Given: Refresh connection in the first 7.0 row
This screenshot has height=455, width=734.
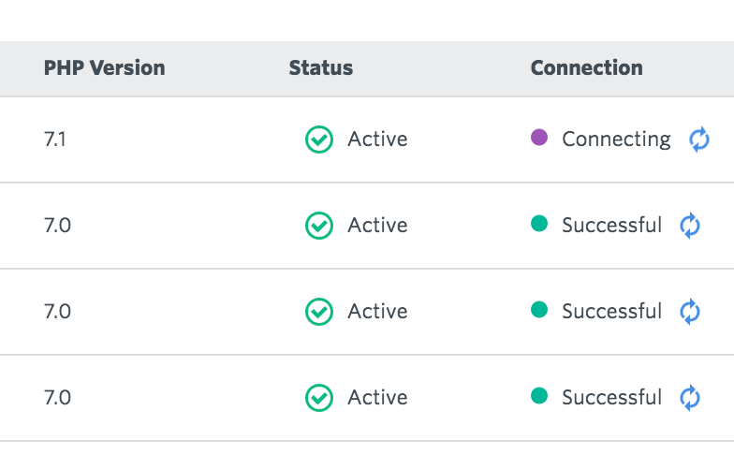Looking at the screenshot, I should (x=690, y=226).
